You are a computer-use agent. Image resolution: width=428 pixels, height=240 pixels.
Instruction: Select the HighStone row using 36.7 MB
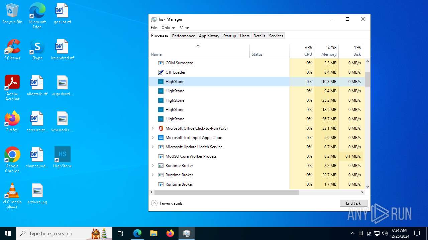[257, 119]
